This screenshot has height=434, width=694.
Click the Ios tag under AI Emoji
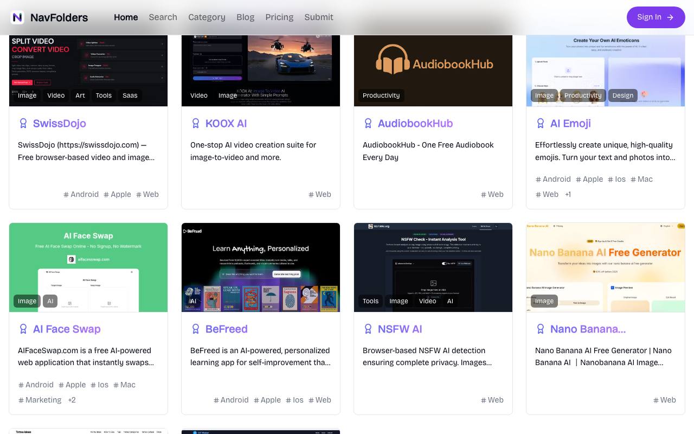(616, 179)
